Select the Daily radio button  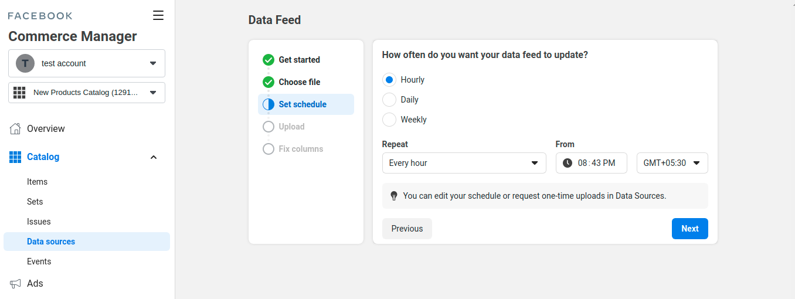389,100
